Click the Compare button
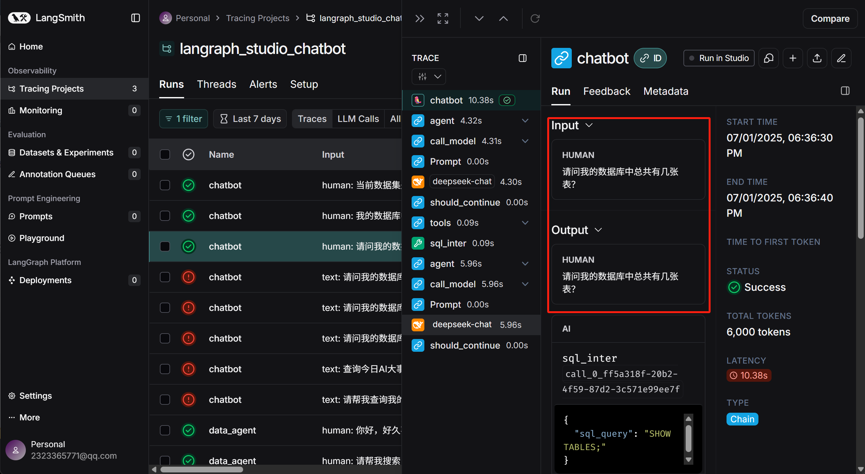The image size is (865, 474). tap(830, 19)
